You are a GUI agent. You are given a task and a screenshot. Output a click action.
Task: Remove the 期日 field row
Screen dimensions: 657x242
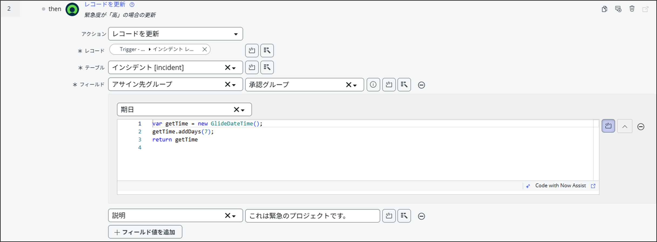[641, 127]
